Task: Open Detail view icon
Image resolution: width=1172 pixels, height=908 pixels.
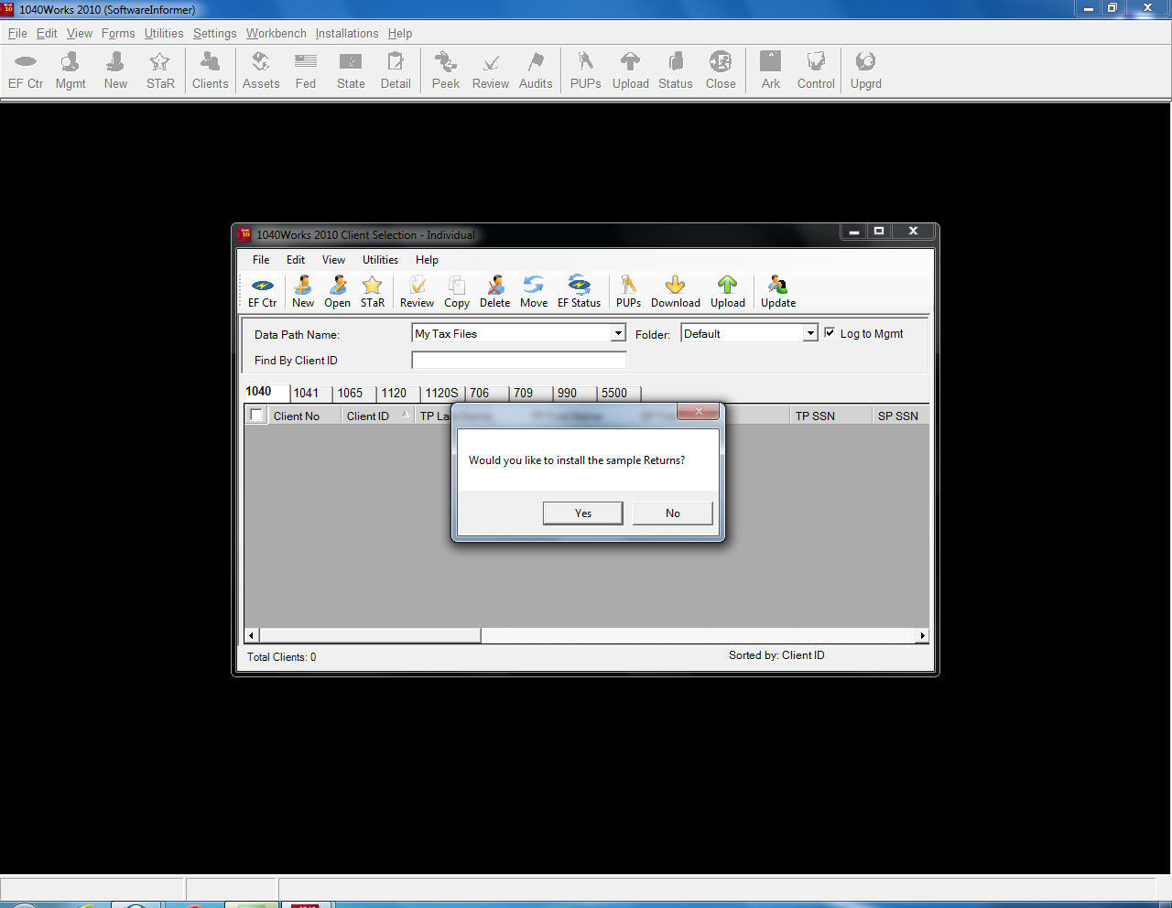Action: 396,70
